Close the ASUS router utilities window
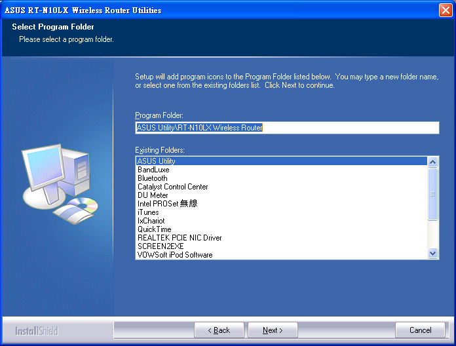Screen dimensions: 456x346 (x=446, y=10)
